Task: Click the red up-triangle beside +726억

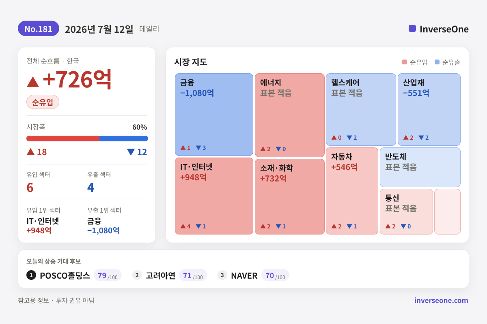Action: (33, 81)
